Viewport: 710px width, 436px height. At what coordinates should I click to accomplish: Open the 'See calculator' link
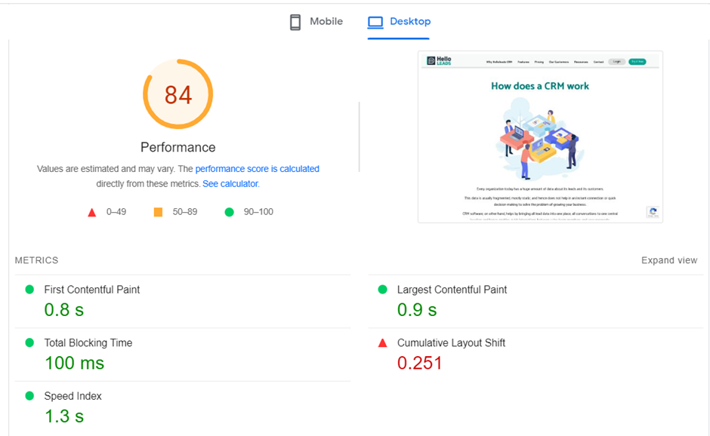coord(230,184)
